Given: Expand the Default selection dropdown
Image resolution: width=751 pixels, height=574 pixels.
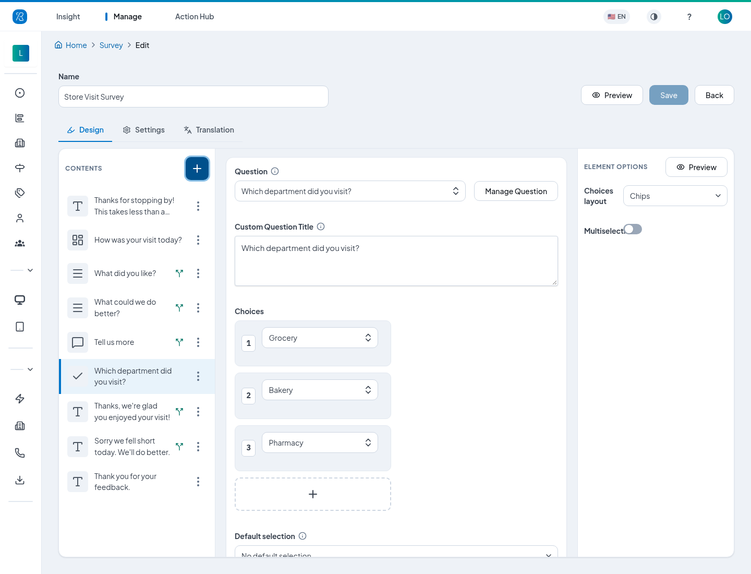Looking at the screenshot, I should click(x=396, y=552).
